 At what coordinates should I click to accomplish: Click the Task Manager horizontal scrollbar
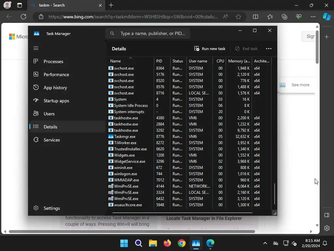(182, 212)
